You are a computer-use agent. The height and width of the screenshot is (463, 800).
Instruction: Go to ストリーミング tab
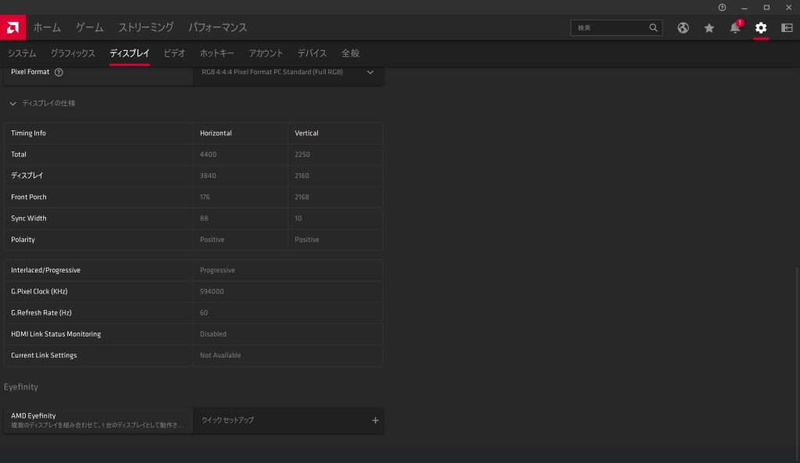point(146,27)
